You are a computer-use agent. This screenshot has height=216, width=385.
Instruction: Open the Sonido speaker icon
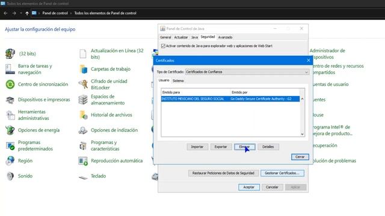point(10,176)
